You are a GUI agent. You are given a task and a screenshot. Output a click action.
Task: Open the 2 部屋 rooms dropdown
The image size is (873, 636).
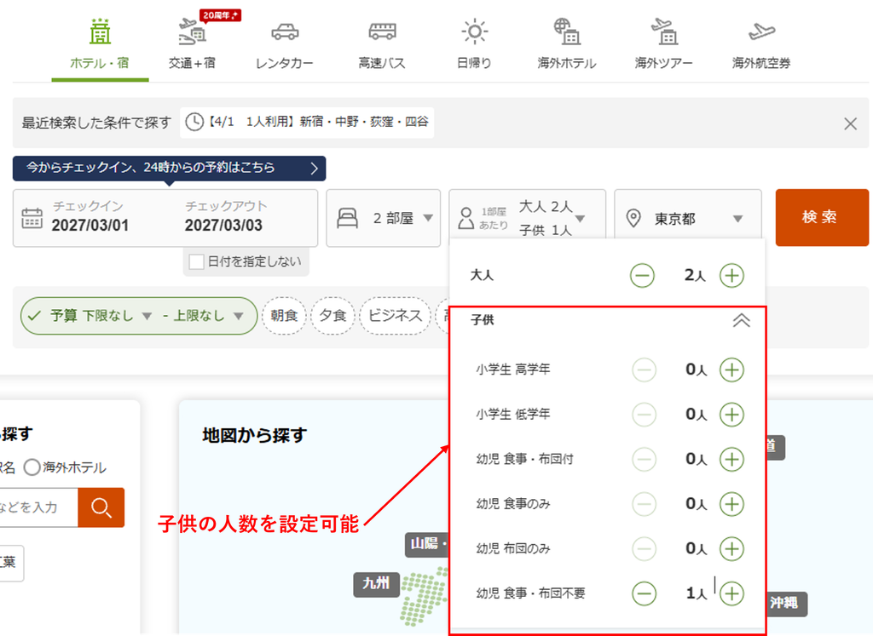[384, 218]
